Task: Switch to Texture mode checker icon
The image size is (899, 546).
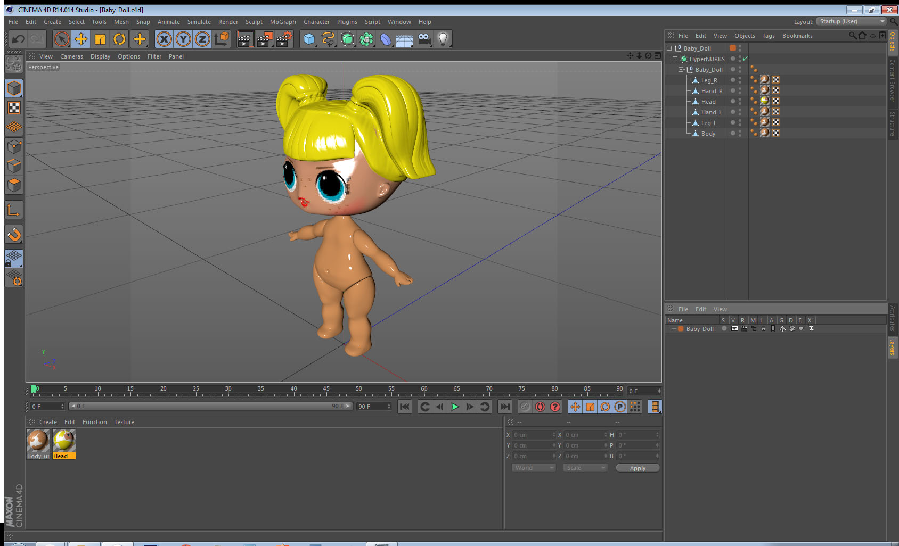Action: pos(14,108)
